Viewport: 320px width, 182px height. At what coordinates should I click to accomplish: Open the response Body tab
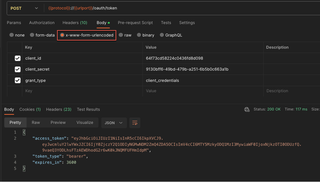[9, 109]
